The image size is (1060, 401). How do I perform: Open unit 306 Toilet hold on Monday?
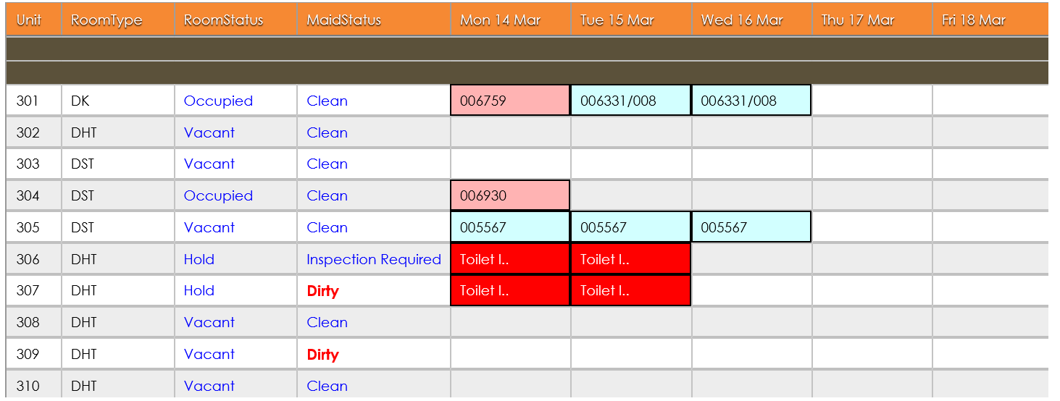[510, 259]
